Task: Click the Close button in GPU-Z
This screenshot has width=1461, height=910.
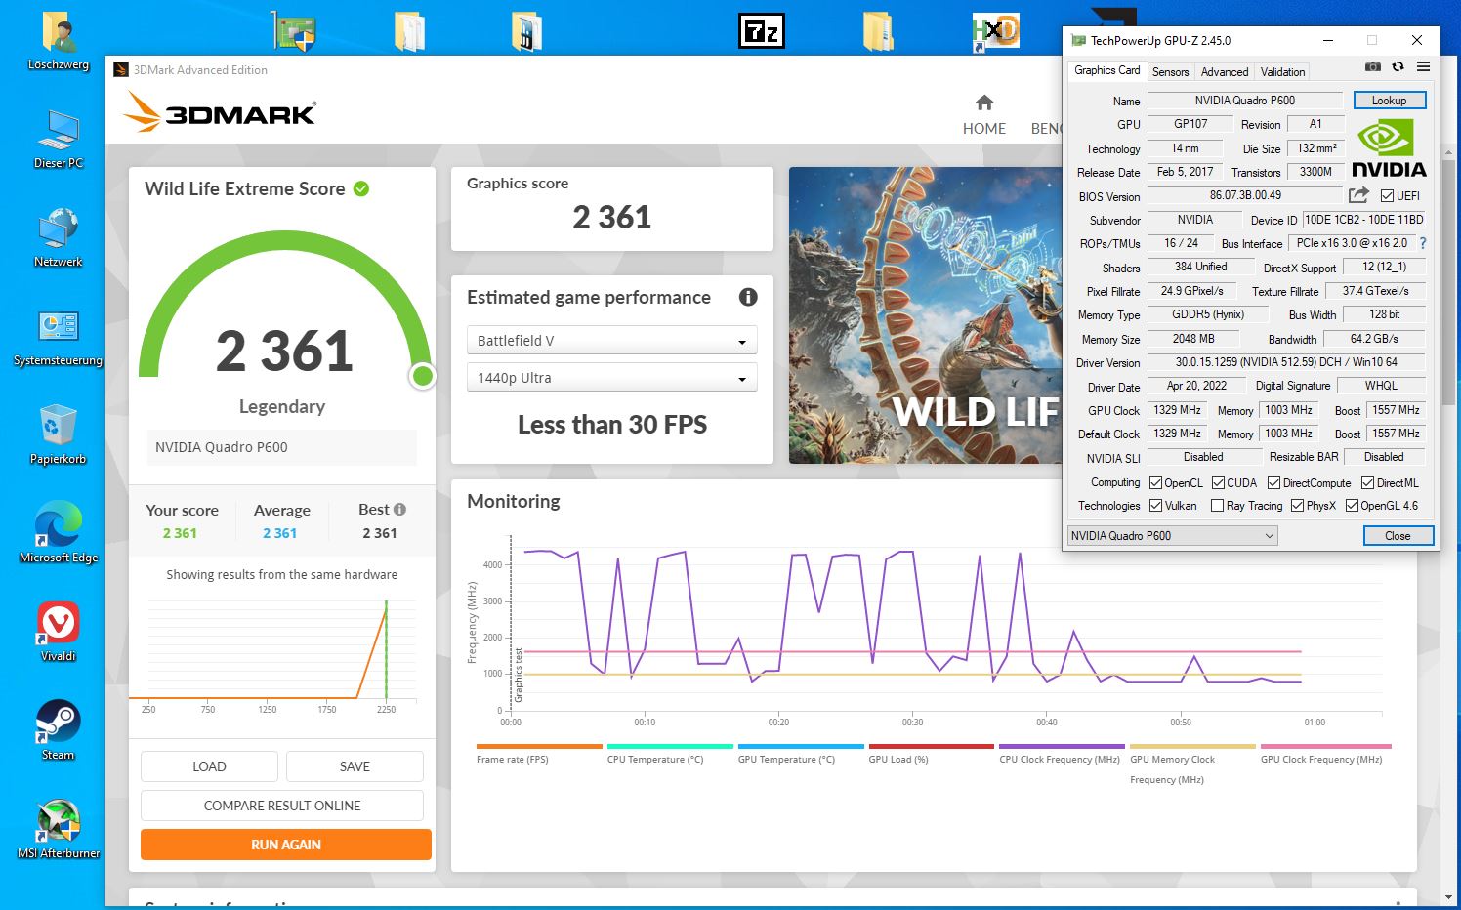Action: 1398,535
